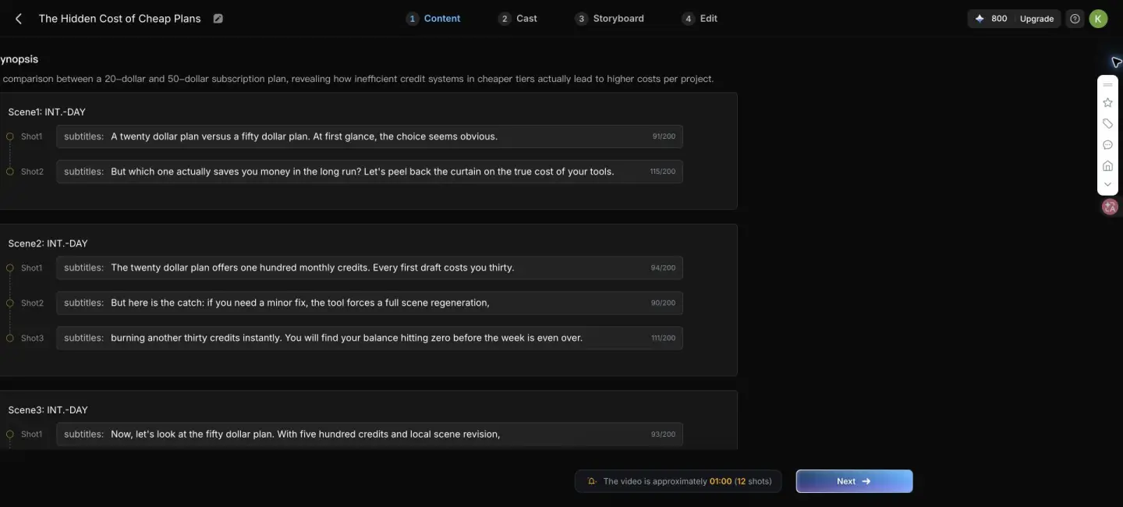The height and width of the screenshot is (507, 1123).
Task: Click the Next button
Action: pyautogui.click(x=854, y=481)
